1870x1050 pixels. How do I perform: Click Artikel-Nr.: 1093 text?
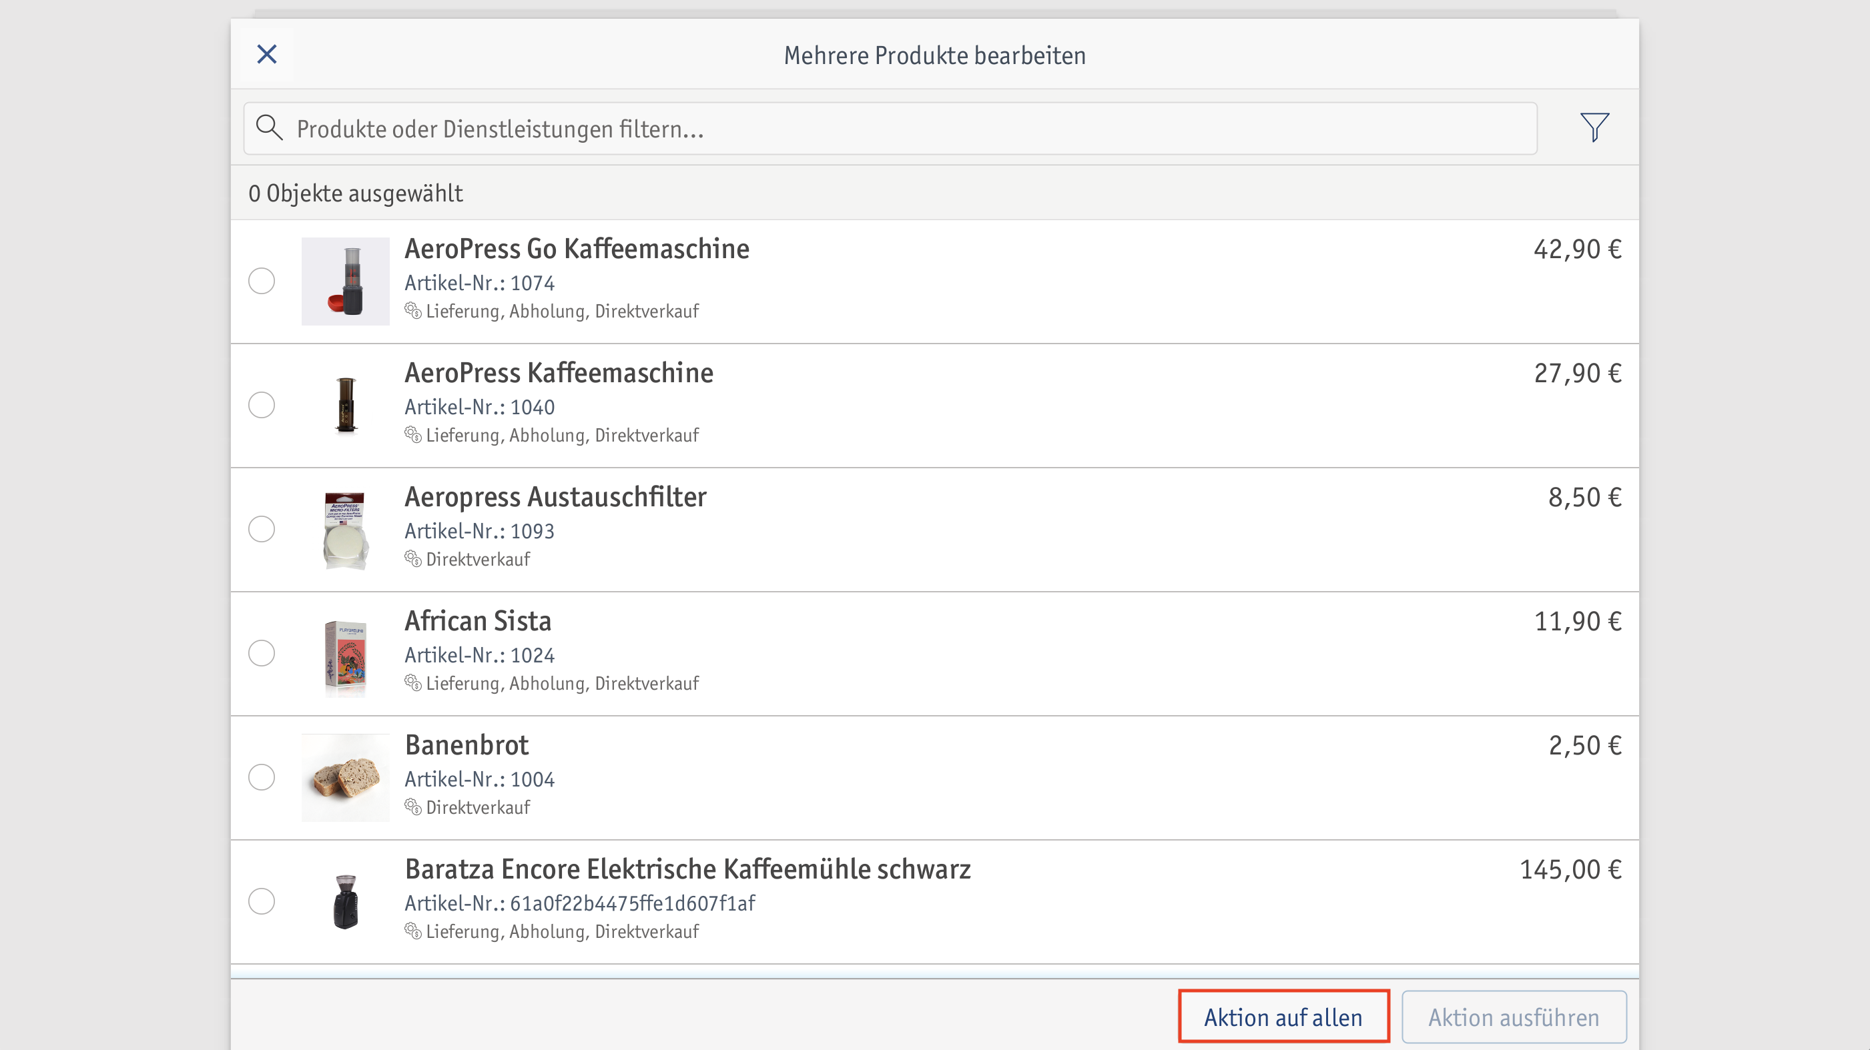480,531
